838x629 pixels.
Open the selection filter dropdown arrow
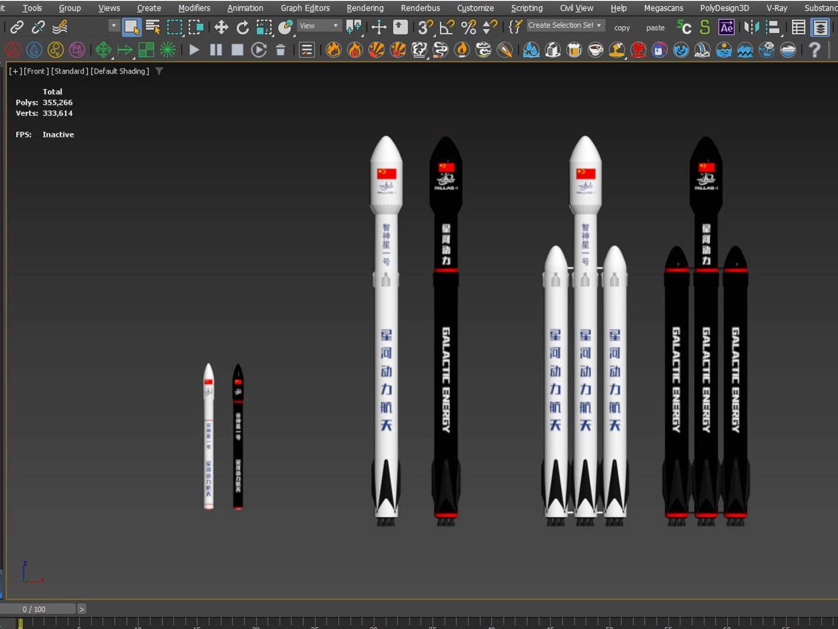(114, 26)
